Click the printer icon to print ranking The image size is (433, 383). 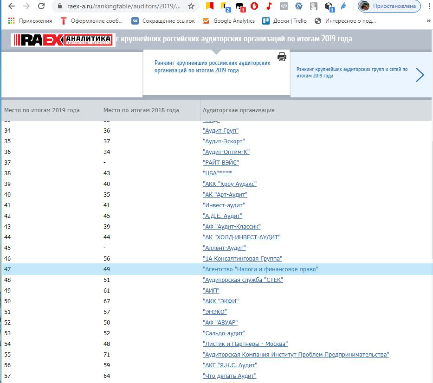pos(282,57)
